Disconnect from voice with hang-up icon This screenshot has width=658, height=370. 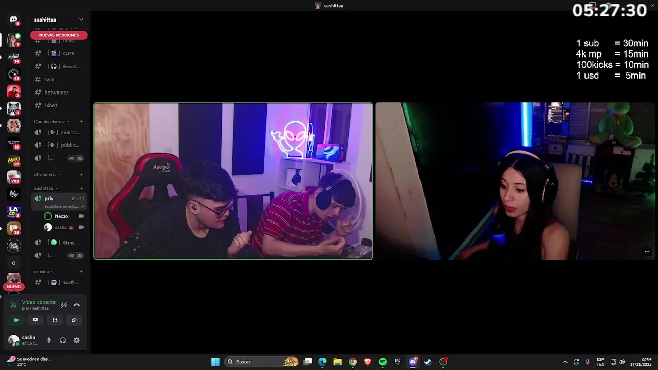click(77, 305)
